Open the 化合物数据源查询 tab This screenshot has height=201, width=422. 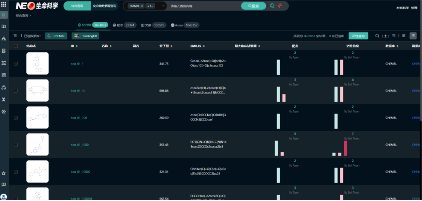105,6
